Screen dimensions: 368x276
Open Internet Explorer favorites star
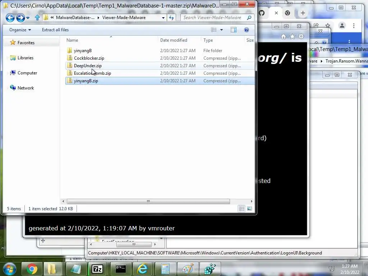coord(292,37)
